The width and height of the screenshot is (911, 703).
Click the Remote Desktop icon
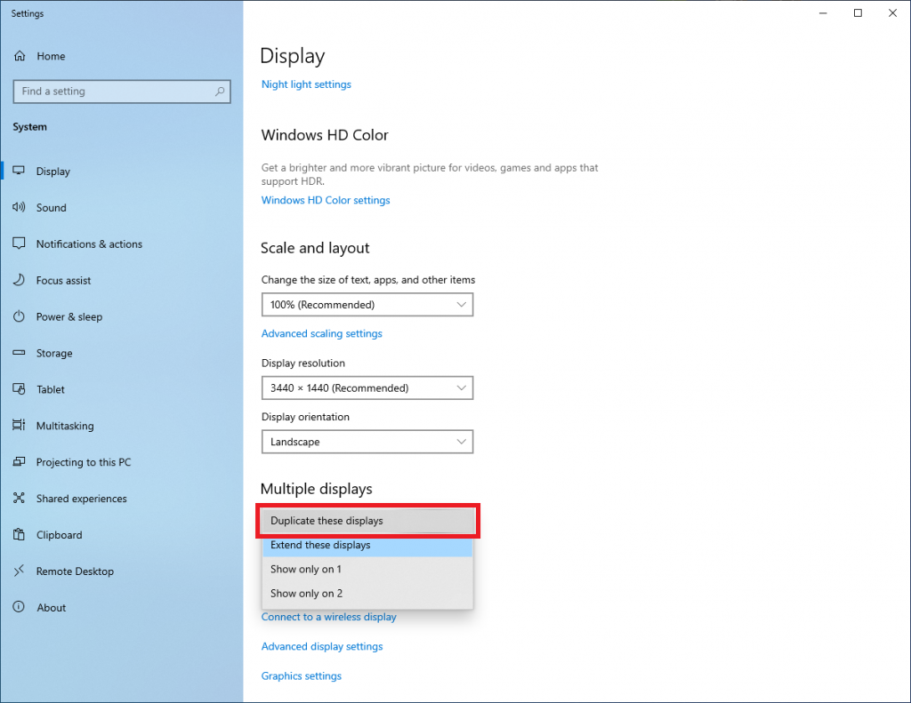coord(20,571)
